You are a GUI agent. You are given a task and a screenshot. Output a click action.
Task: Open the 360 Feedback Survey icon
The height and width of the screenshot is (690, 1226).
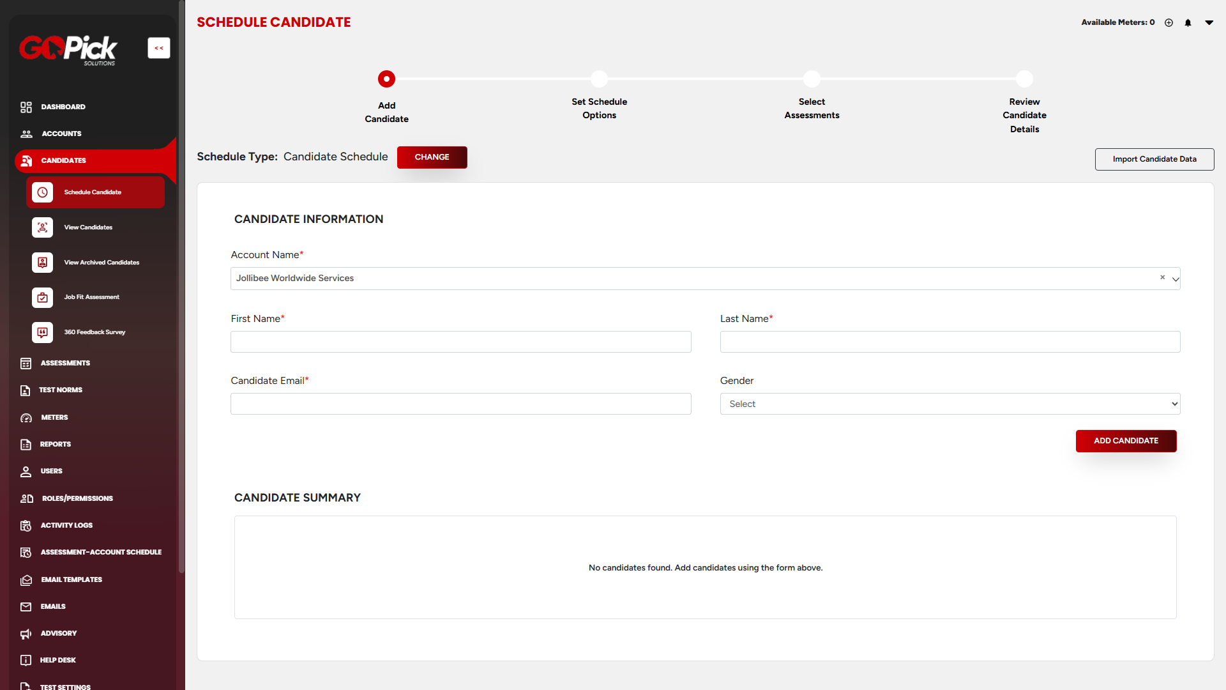[42, 332]
